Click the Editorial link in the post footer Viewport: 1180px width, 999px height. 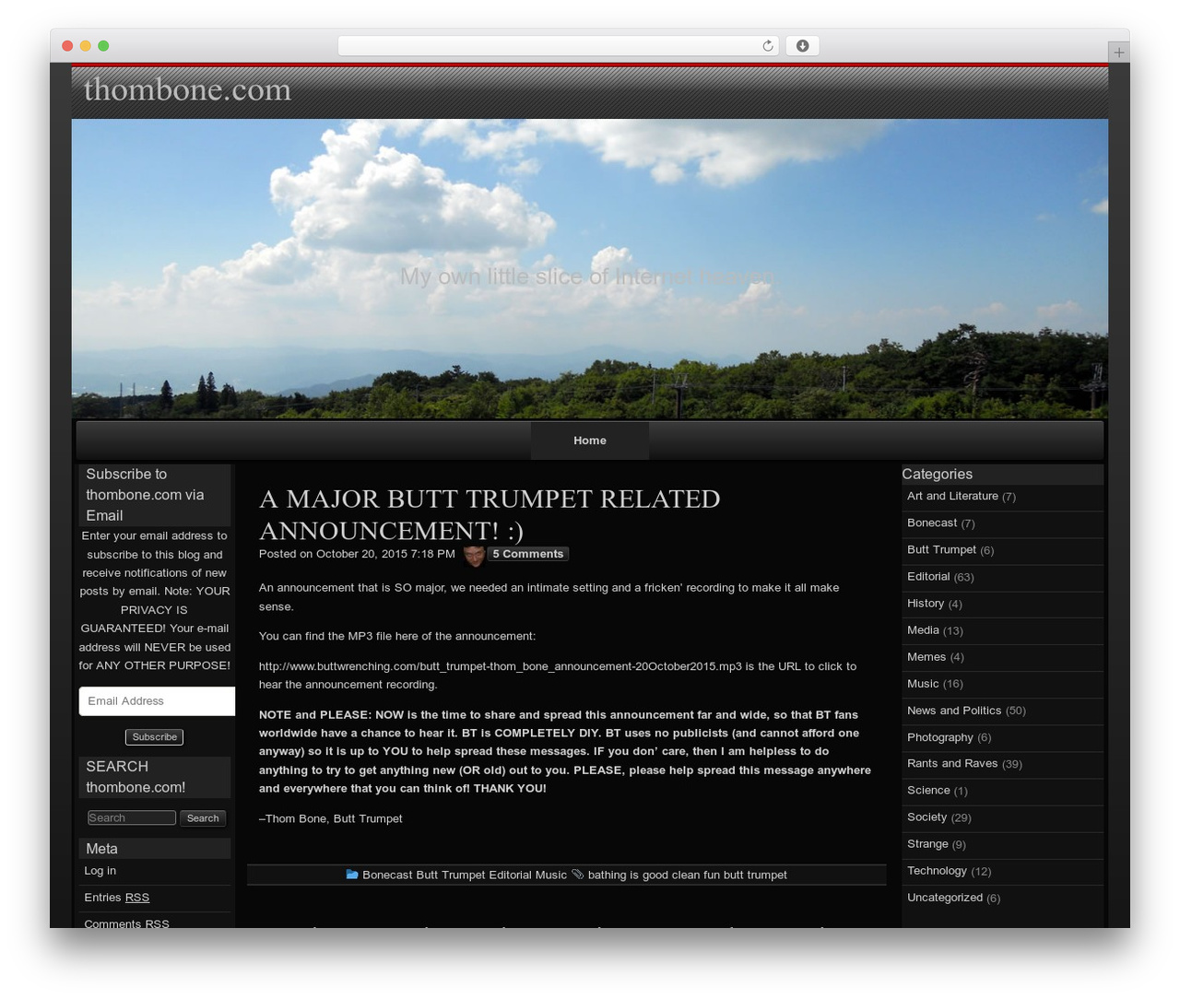pos(510,875)
